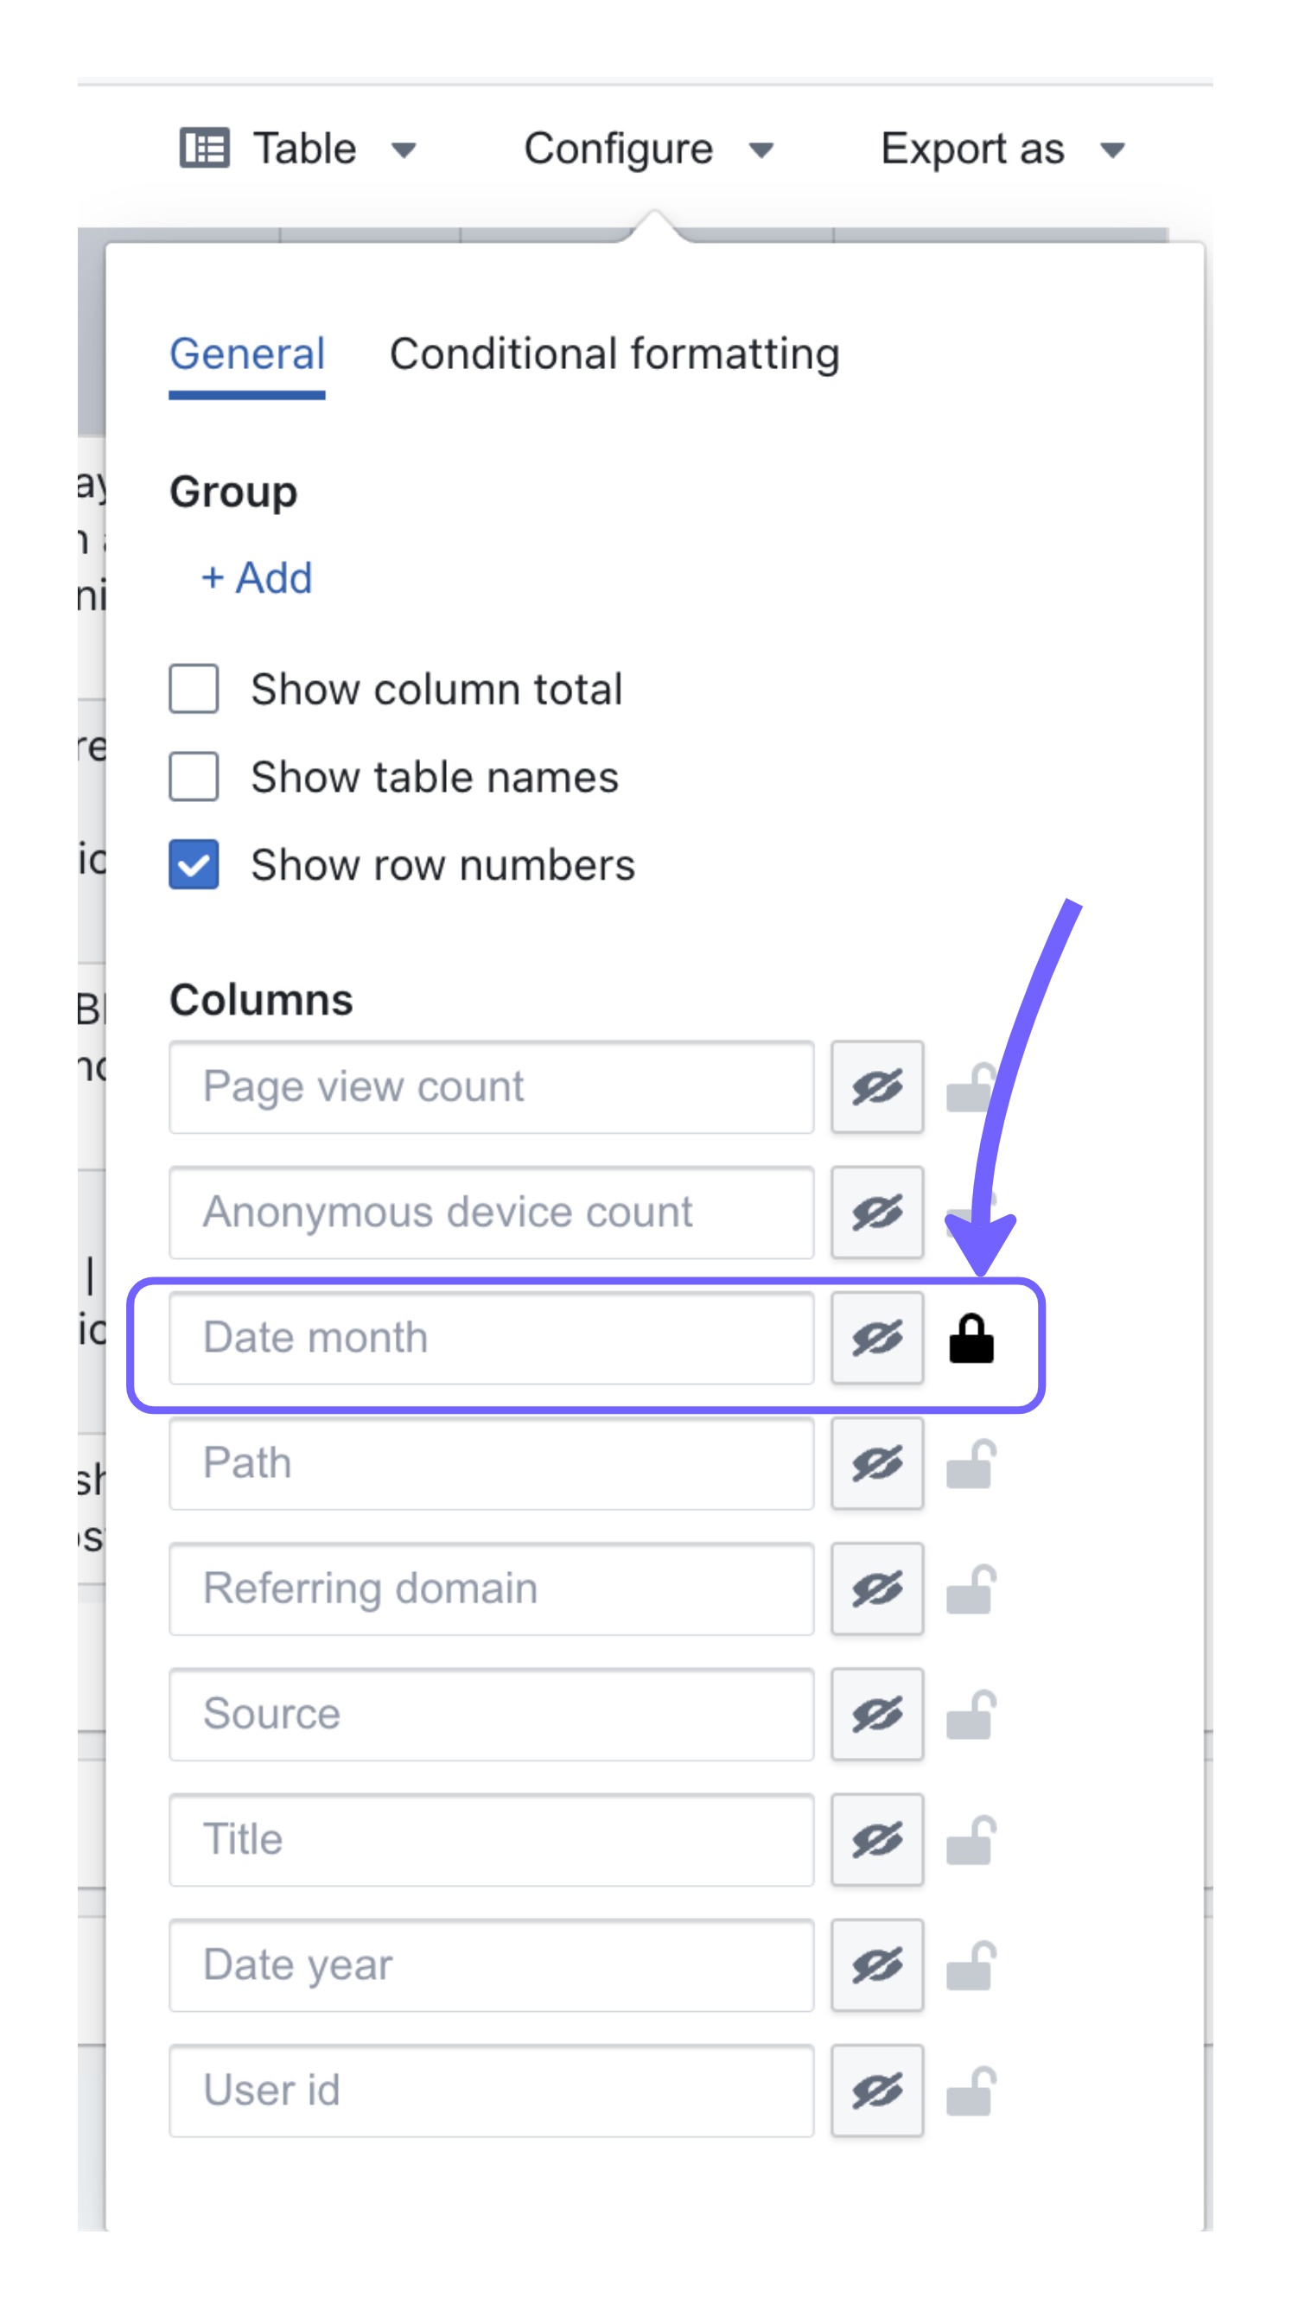Switch to Conditional formatting tab
This screenshot has width=1292, height=2311.
pos(614,353)
